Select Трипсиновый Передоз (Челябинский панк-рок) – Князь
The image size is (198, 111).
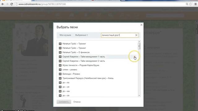point(88,78)
